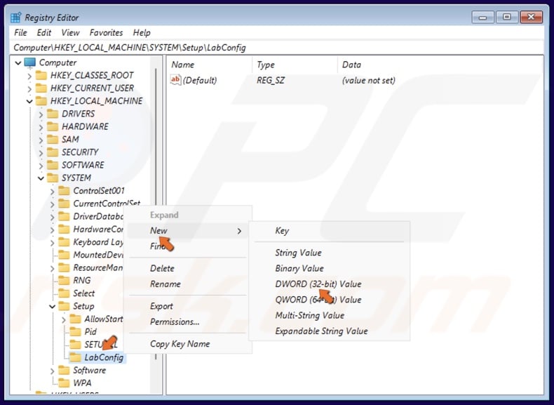The height and width of the screenshot is (405, 554).
Task: Select Multi-String Value in the submenu
Action: (x=330, y=315)
